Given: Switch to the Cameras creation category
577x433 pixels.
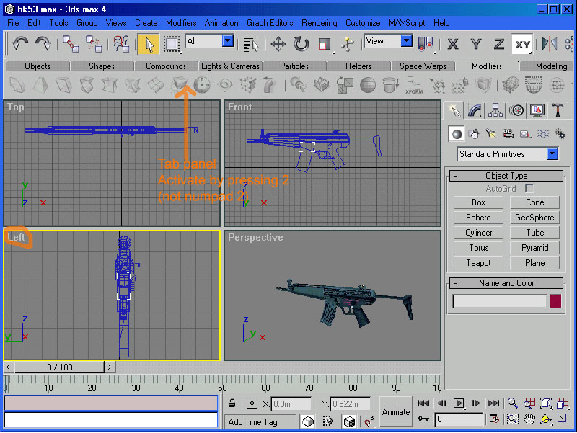Looking at the screenshot, I should [x=508, y=134].
